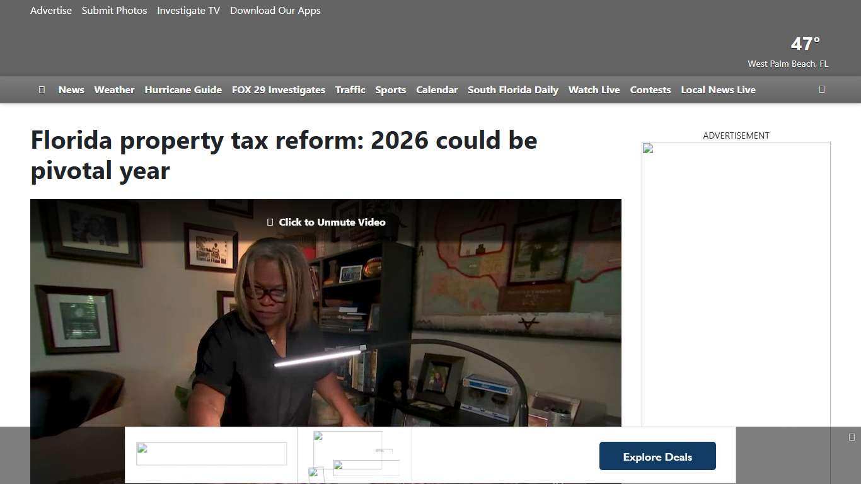Open the station Calendar
Viewport: 861px width, 484px height.
tap(437, 89)
